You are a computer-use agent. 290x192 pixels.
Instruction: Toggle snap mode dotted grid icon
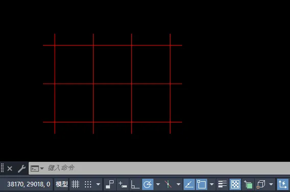tap(88, 184)
